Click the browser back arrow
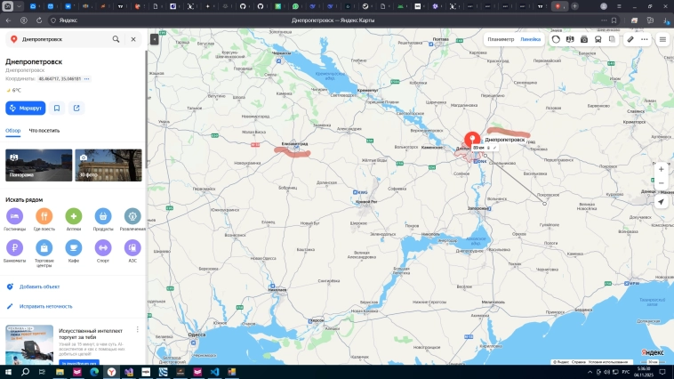 click(9, 20)
